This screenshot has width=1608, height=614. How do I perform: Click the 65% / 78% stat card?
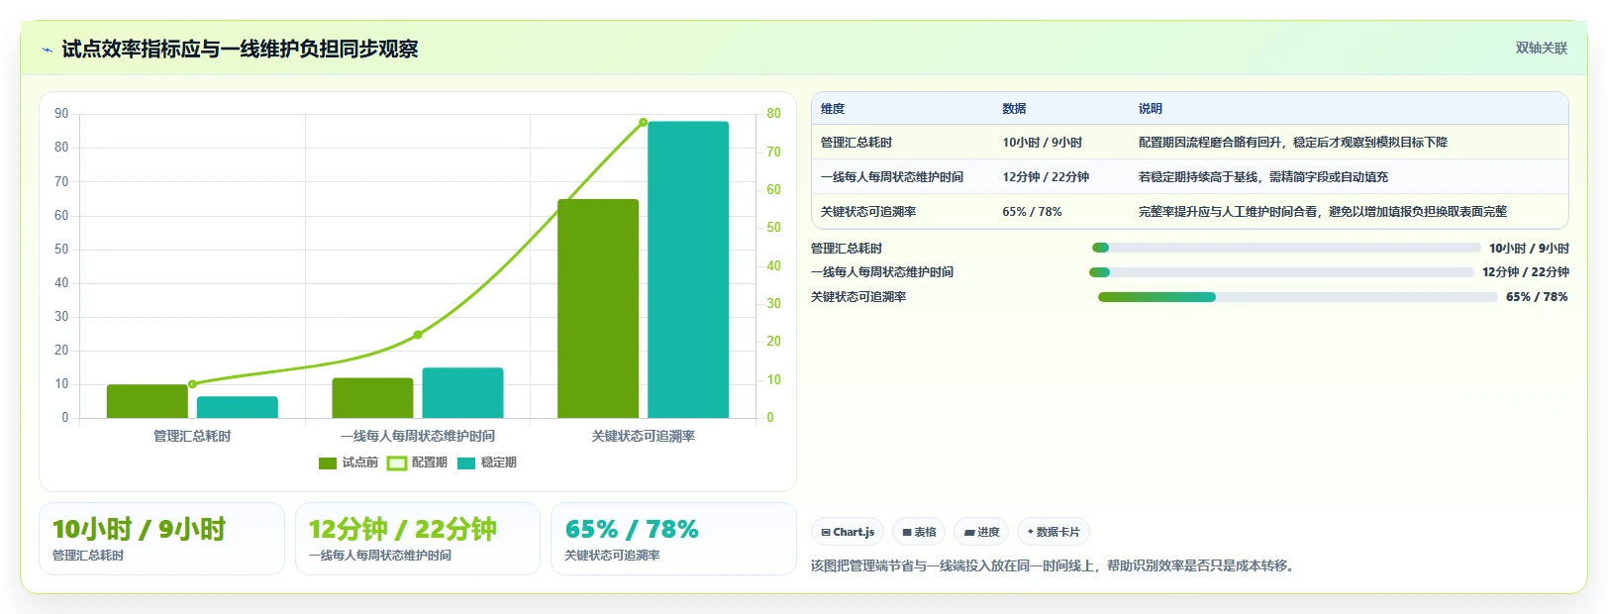673,539
